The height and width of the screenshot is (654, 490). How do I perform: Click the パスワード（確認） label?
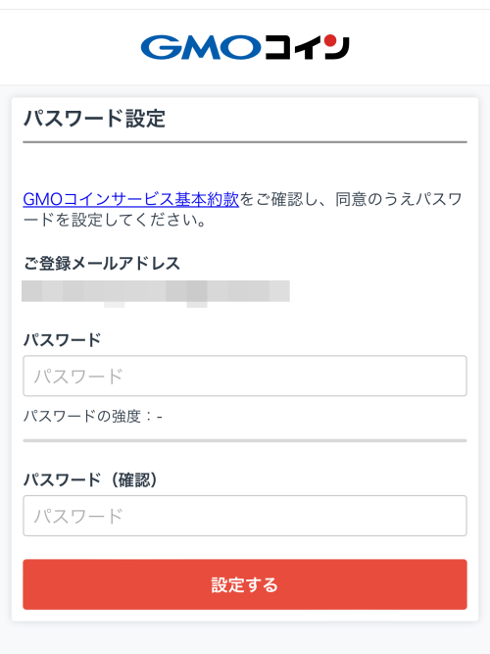coord(90,479)
